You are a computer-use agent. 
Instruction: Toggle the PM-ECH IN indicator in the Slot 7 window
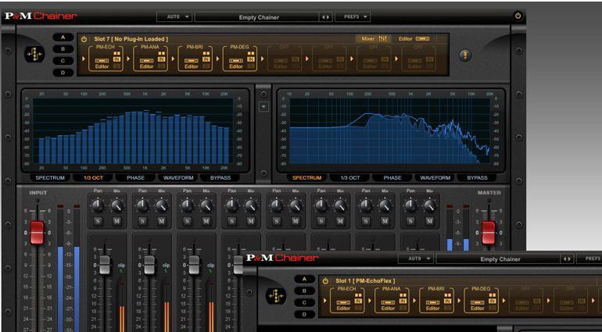pyautogui.click(x=117, y=59)
